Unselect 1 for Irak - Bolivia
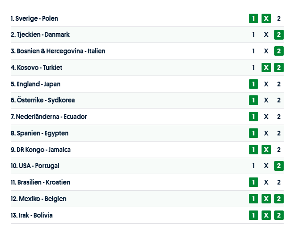The height and width of the screenshot is (227, 295). (x=254, y=215)
